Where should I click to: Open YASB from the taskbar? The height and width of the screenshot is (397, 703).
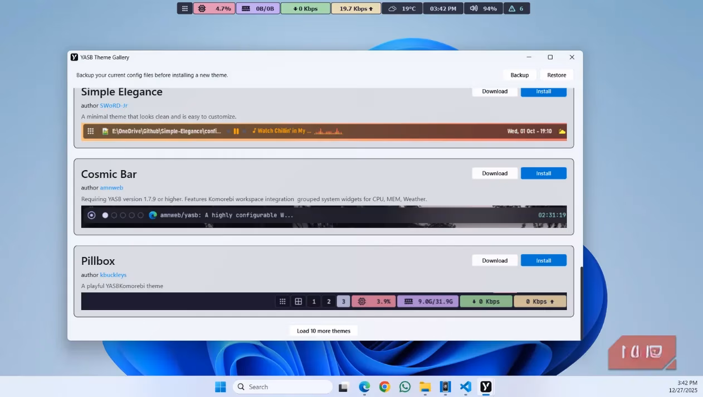(x=485, y=386)
